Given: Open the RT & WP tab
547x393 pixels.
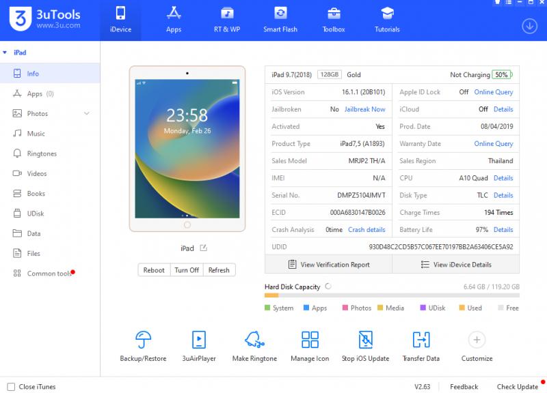Looking at the screenshot, I should [227, 20].
